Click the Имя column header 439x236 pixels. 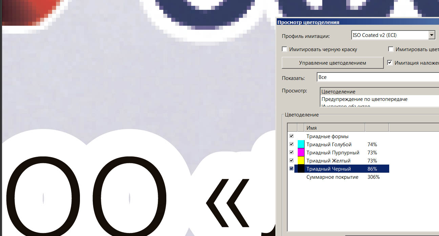coord(335,128)
